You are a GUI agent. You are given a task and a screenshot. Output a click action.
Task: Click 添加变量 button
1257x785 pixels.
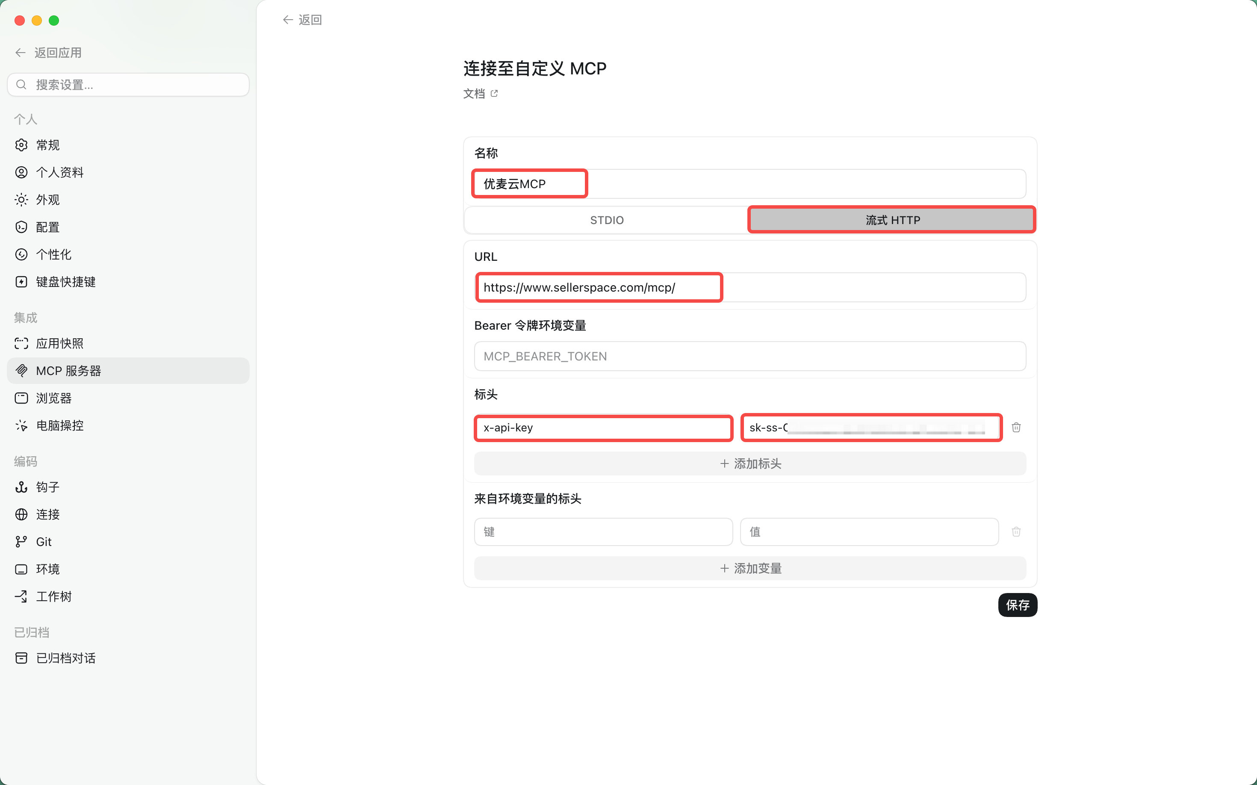pos(750,569)
